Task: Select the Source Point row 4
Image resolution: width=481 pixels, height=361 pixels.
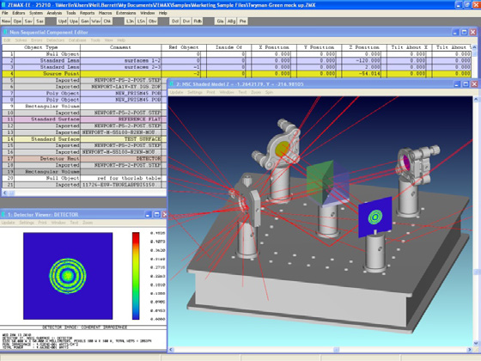Action: 236,74
